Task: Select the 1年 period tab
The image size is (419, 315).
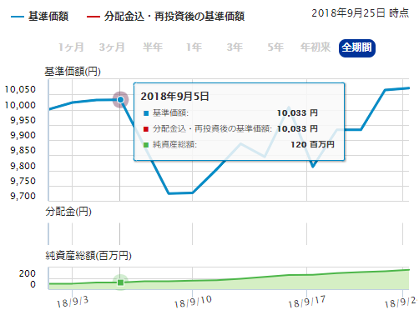Action: tap(194, 47)
